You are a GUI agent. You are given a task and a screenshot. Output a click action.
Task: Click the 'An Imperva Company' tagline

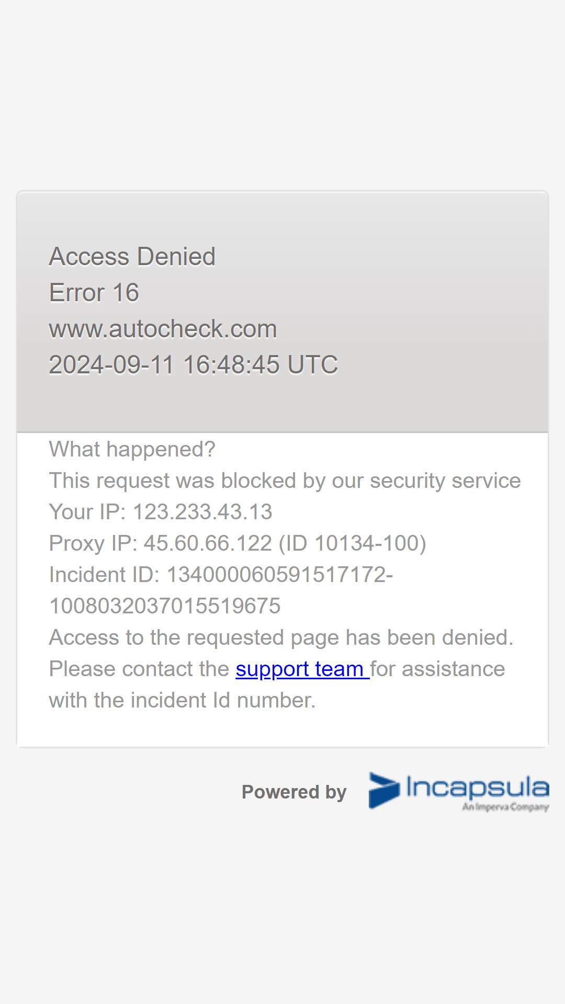pos(505,807)
